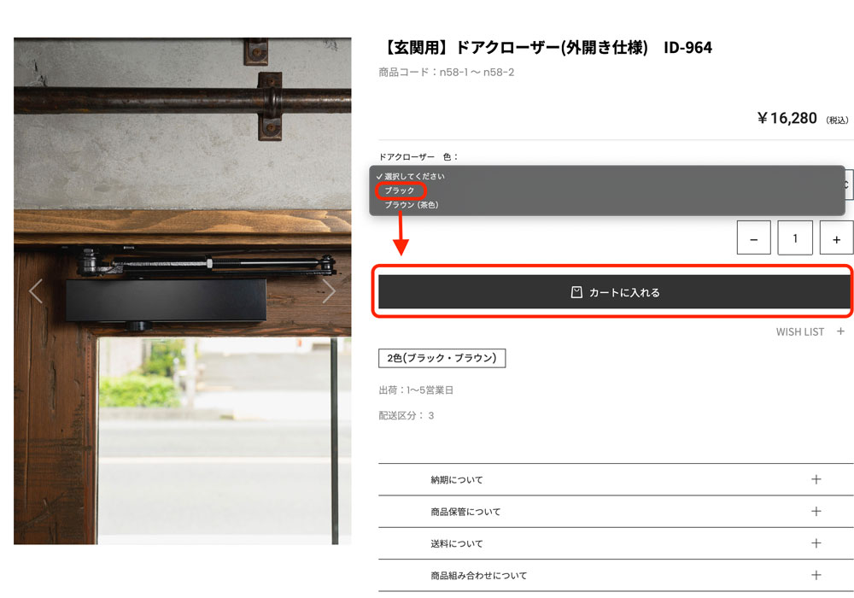Expand the 送料について section
The height and width of the screenshot is (598, 854).
pos(616,543)
